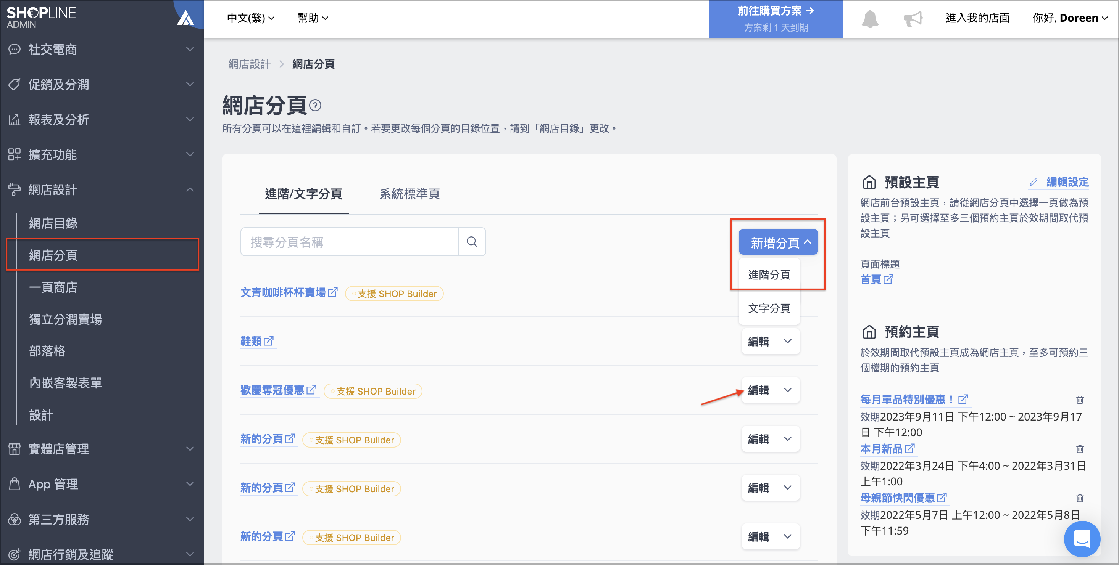Click the 網店設計 paint roller icon

[15, 189]
